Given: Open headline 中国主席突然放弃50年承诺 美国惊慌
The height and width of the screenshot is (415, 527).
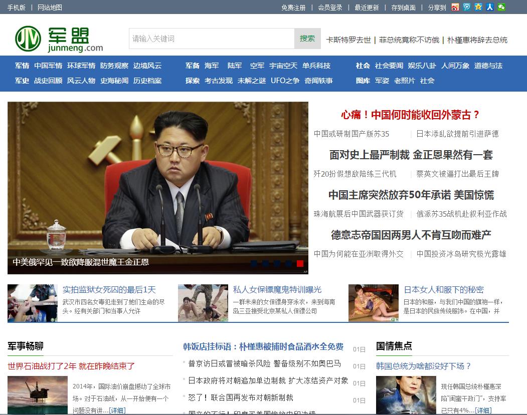Looking at the screenshot, I should tap(411, 195).
